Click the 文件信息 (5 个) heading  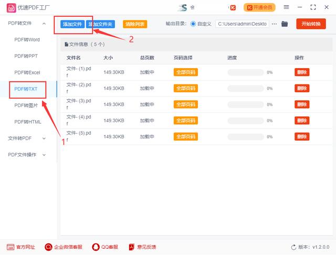pos(87,44)
